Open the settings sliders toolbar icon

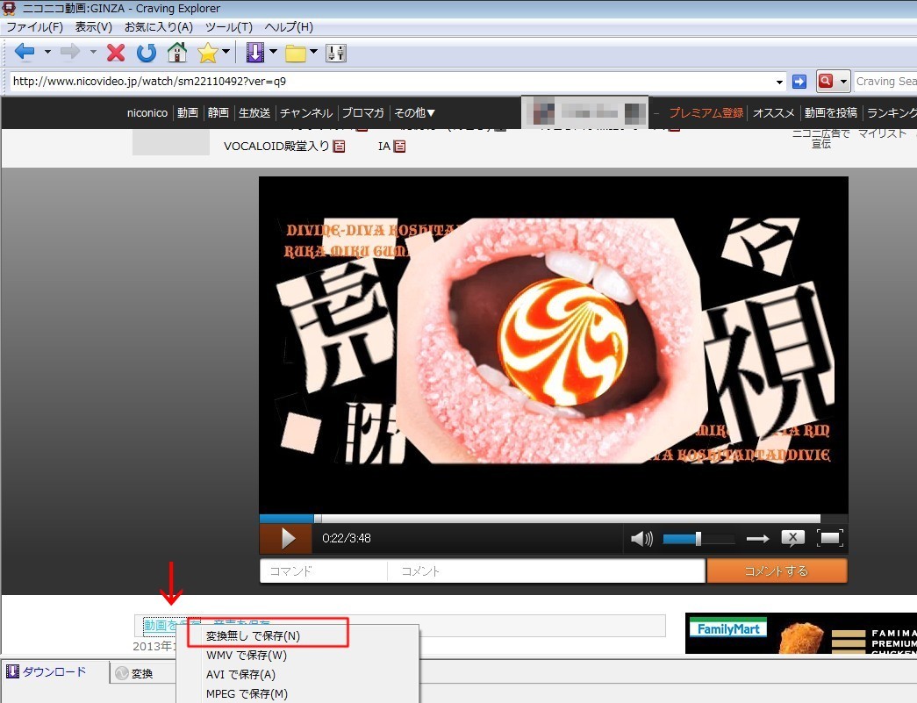pos(336,53)
